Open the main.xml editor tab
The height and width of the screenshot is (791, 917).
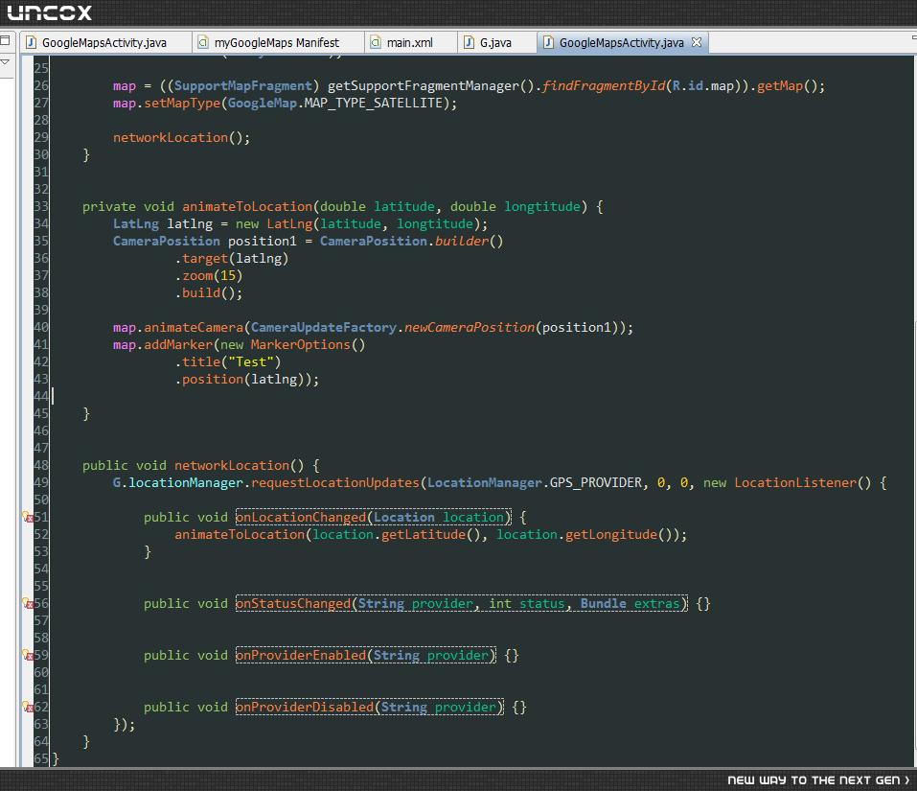pyautogui.click(x=409, y=43)
